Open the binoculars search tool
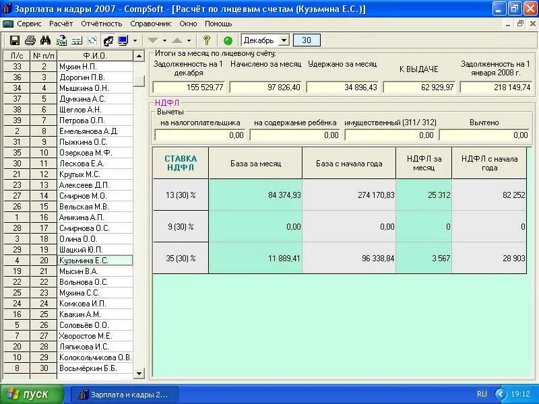 pos(45,40)
